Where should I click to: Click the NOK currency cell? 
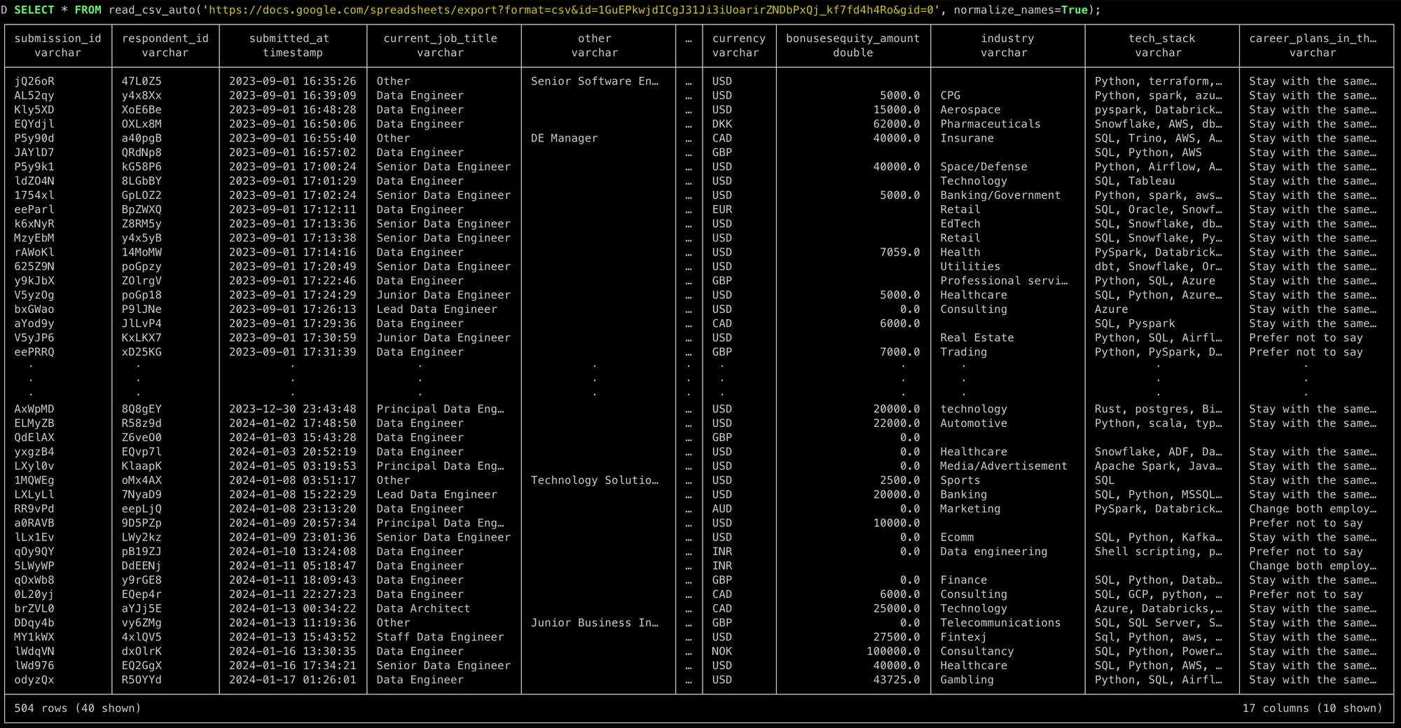pos(722,651)
